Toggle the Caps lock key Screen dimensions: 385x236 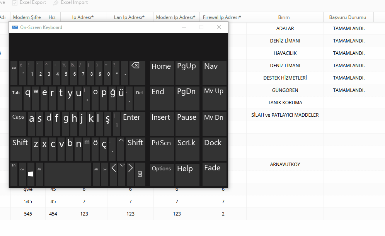pyautogui.click(x=18, y=124)
